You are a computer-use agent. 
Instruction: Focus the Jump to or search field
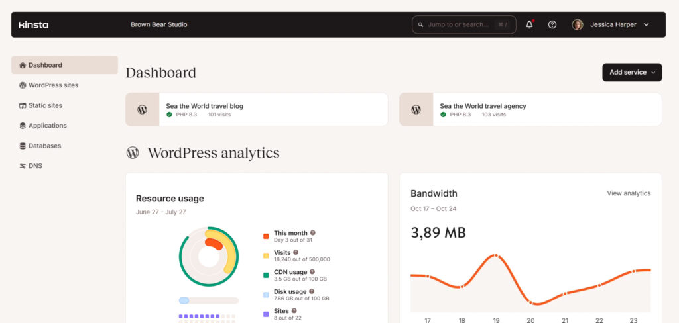pyautogui.click(x=458, y=24)
